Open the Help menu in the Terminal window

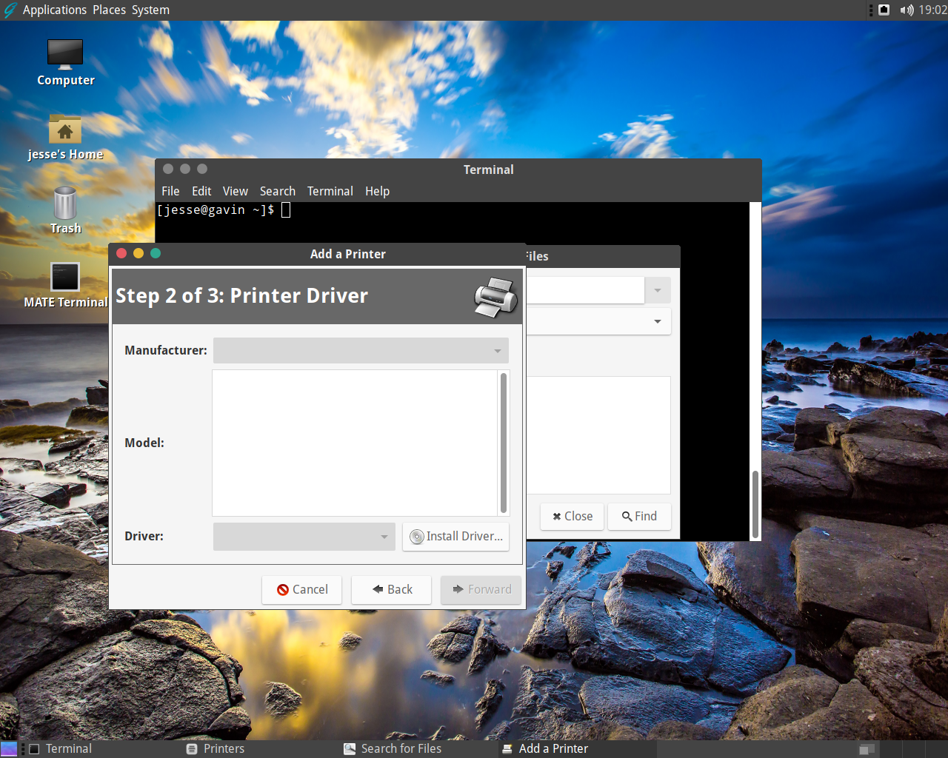click(377, 191)
